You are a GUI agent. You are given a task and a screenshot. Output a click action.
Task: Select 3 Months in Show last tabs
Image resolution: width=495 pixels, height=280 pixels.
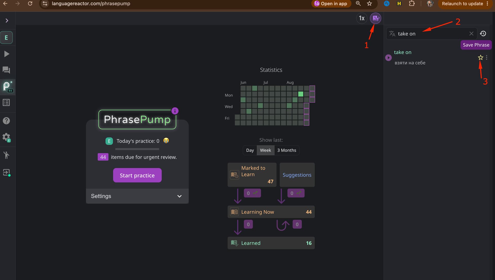tap(287, 150)
